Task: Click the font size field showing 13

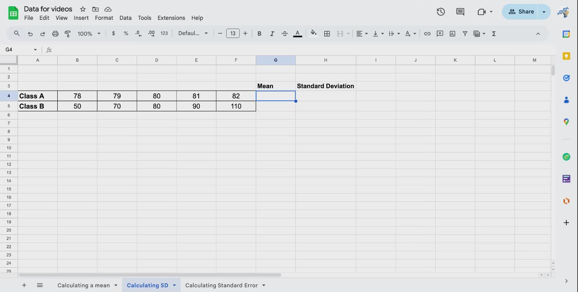Action: click(x=233, y=33)
